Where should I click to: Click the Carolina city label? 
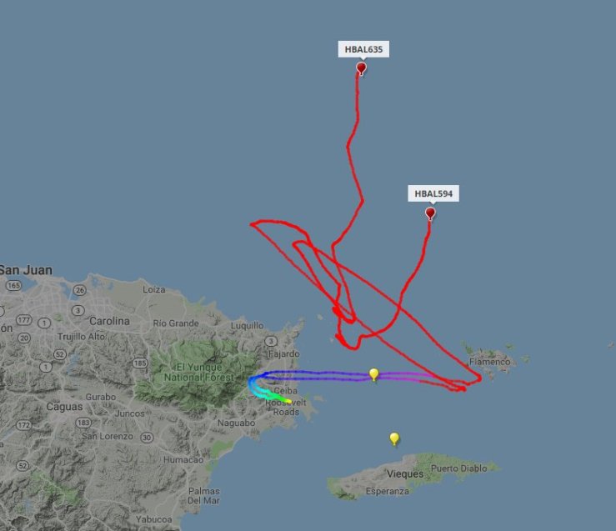[x=109, y=321]
